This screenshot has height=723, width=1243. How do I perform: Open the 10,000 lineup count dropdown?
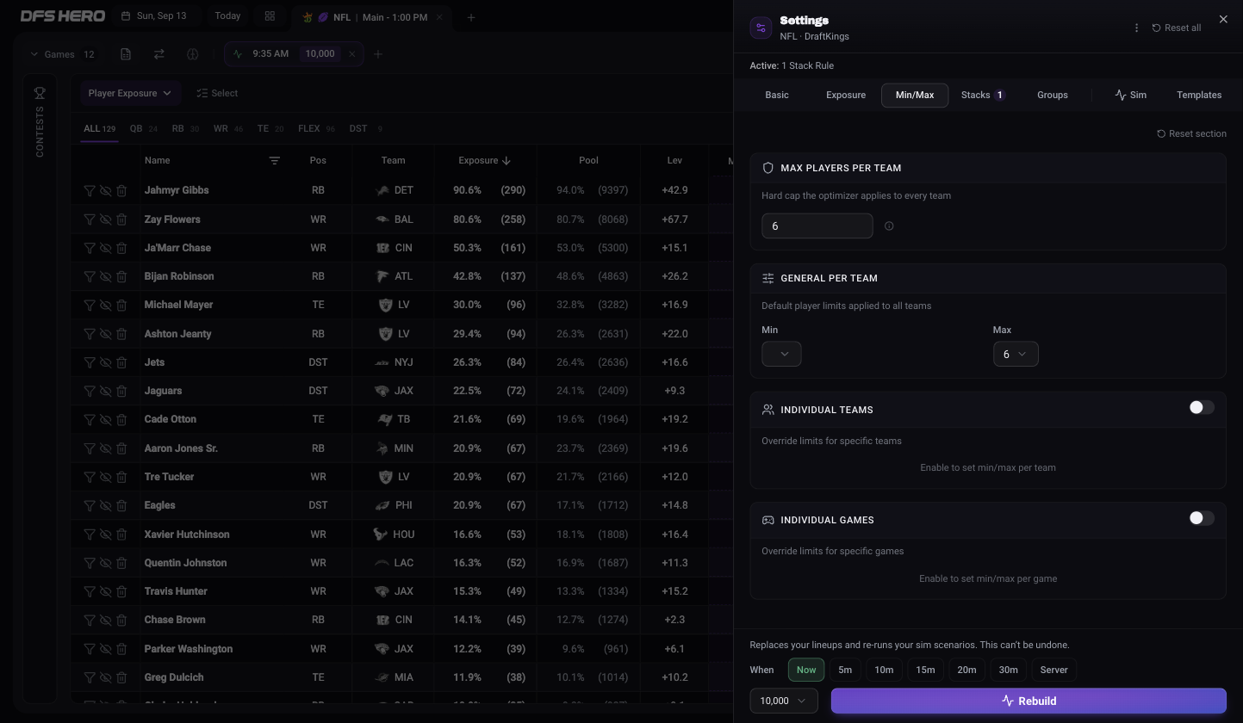[x=784, y=701]
